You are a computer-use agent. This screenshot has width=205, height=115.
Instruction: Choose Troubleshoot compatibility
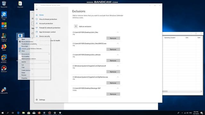point(34,44)
